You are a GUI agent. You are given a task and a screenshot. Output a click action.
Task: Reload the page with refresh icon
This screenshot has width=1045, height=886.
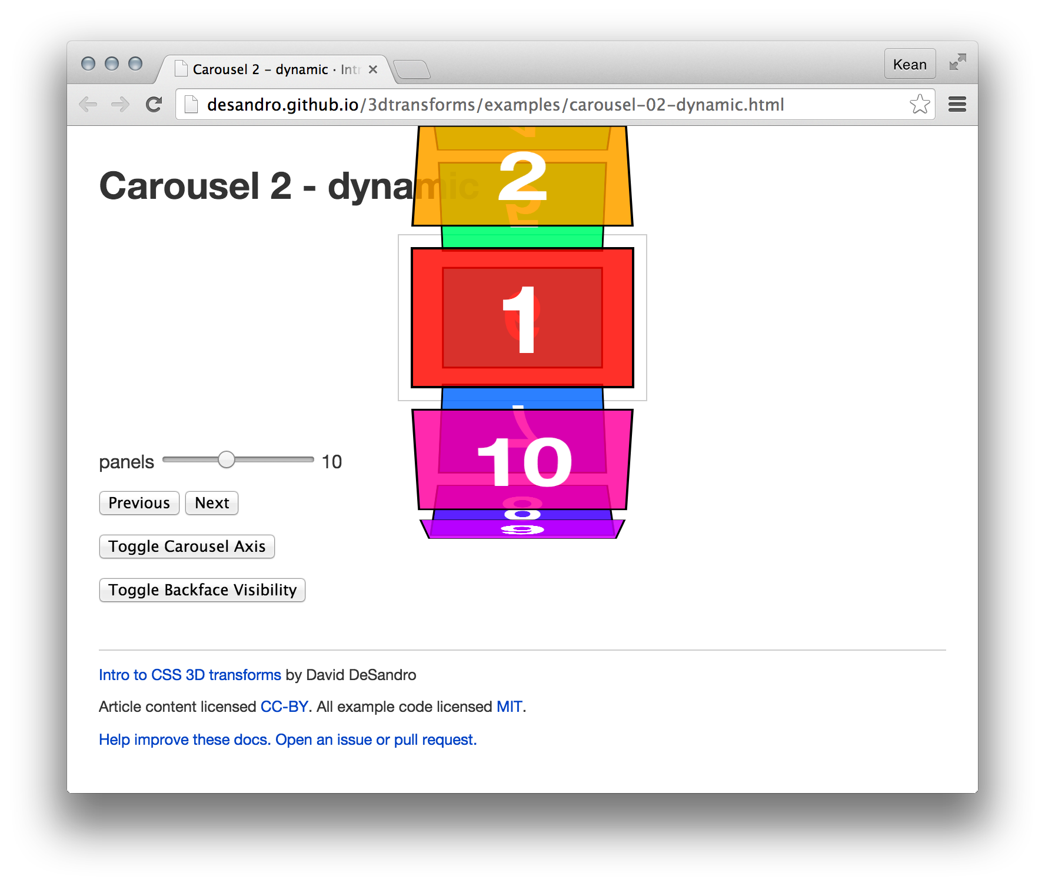point(154,105)
